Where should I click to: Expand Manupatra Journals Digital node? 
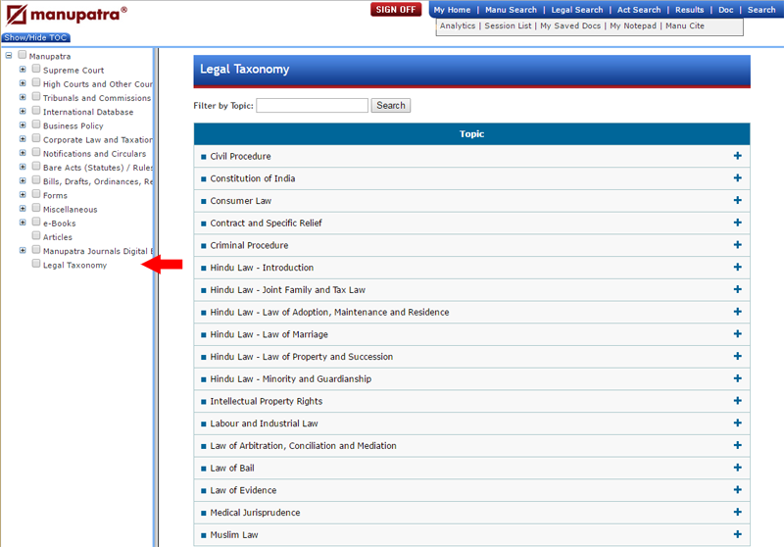point(23,250)
